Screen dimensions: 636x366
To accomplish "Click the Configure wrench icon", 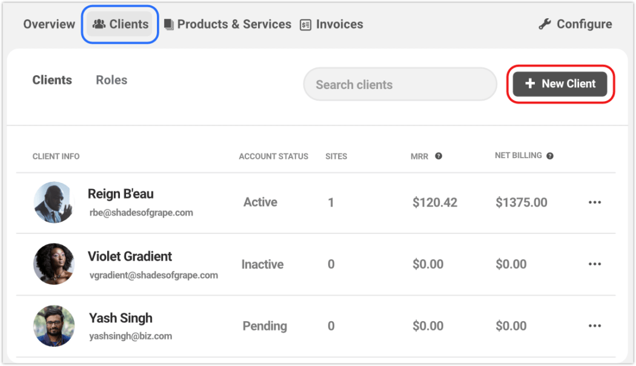I will click(545, 24).
